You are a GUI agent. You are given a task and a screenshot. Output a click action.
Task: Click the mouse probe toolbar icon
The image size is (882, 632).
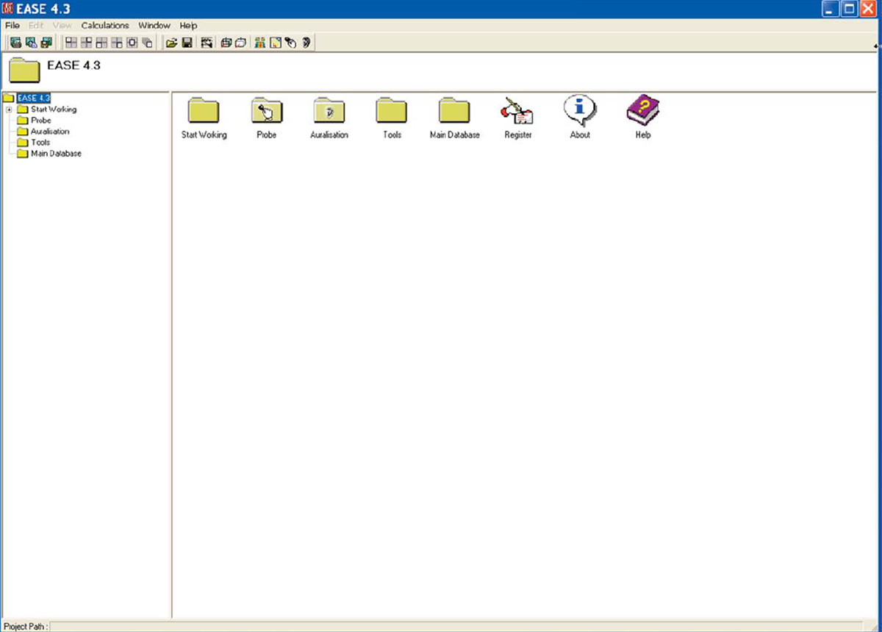point(290,43)
